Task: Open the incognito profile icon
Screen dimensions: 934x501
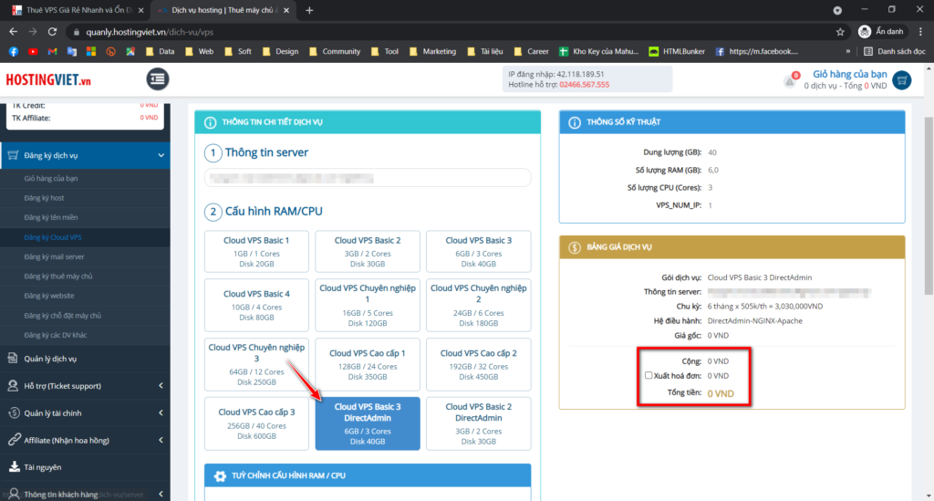Action: tap(865, 32)
